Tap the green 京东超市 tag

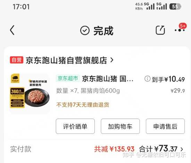(68, 78)
